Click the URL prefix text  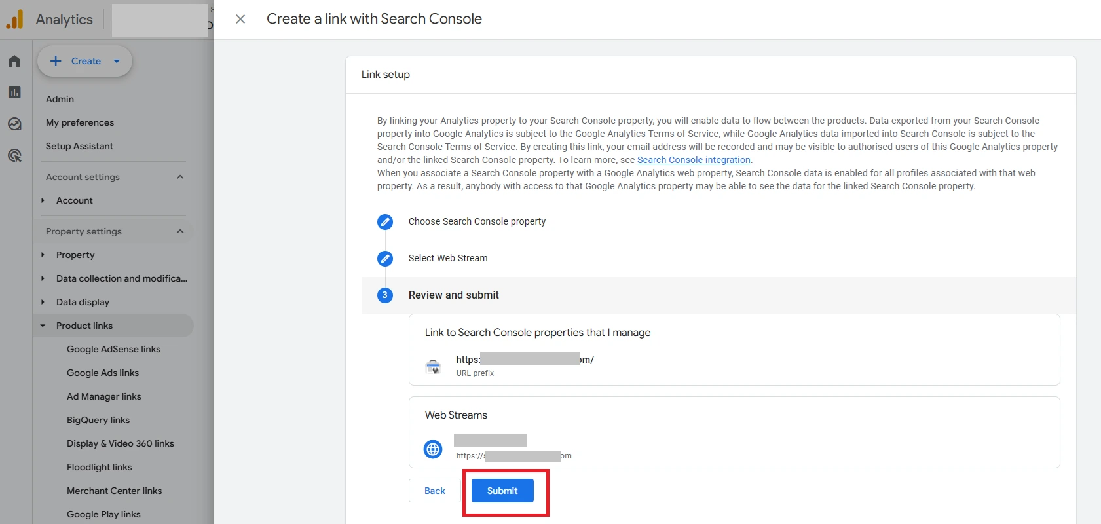pyautogui.click(x=475, y=373)
